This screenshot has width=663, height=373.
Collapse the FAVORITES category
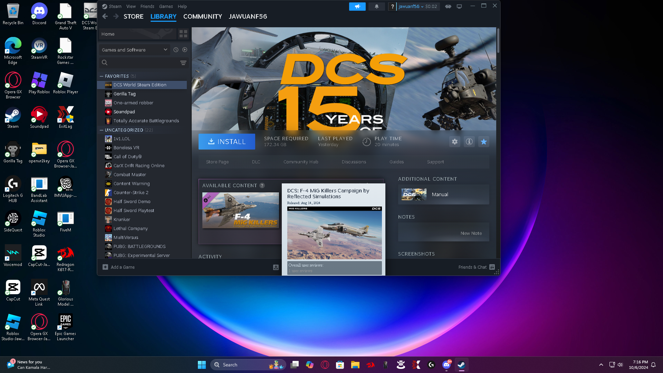click(x=102, y=76)
